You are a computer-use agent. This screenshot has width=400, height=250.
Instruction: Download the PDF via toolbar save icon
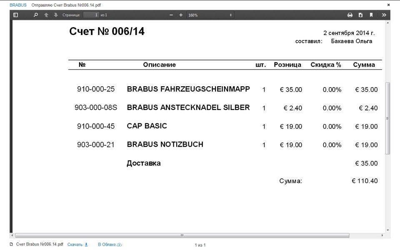pyautogui.click(x=360, y=15)
